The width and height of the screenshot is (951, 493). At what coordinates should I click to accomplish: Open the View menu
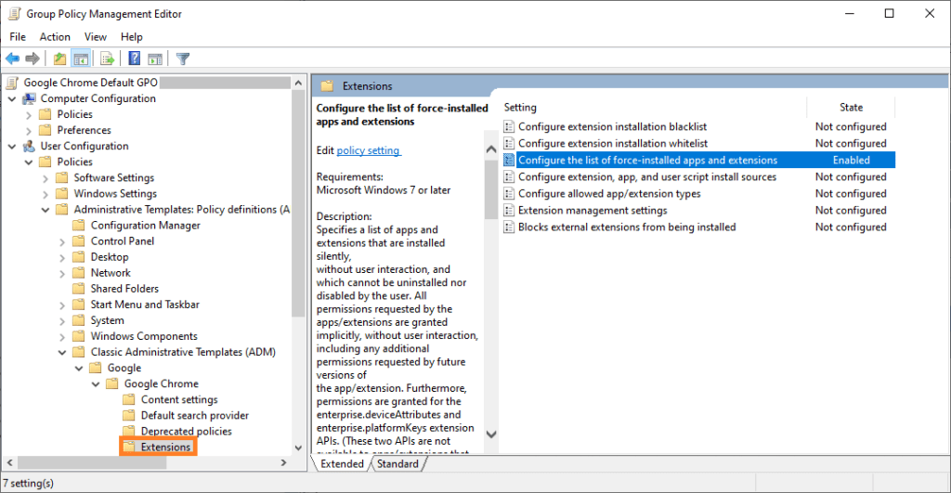96,37
